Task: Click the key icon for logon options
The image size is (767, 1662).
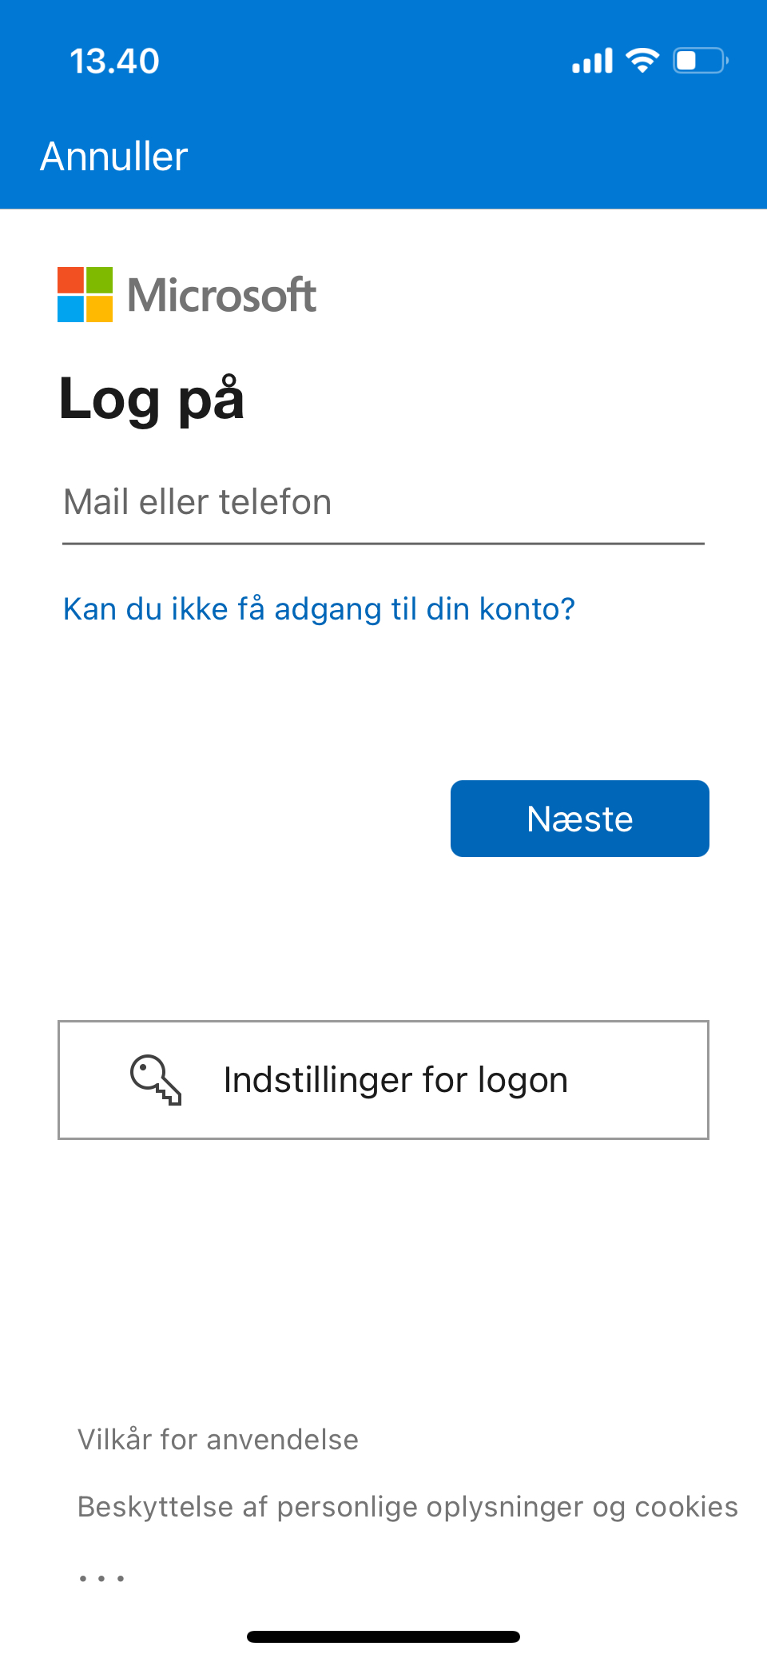Action: pos(157,1080)
